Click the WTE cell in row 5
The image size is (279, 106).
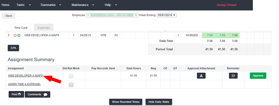coord(103,35)
